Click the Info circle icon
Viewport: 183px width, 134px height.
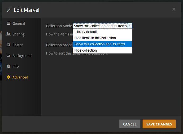pos(9,66)
